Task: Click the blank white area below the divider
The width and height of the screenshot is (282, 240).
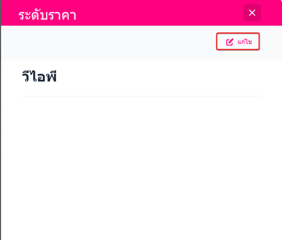Action: (141, 165)
